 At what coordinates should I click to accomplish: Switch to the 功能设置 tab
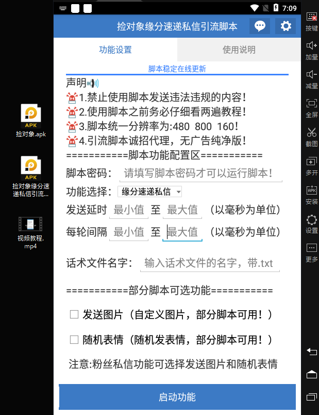[115, 50]
